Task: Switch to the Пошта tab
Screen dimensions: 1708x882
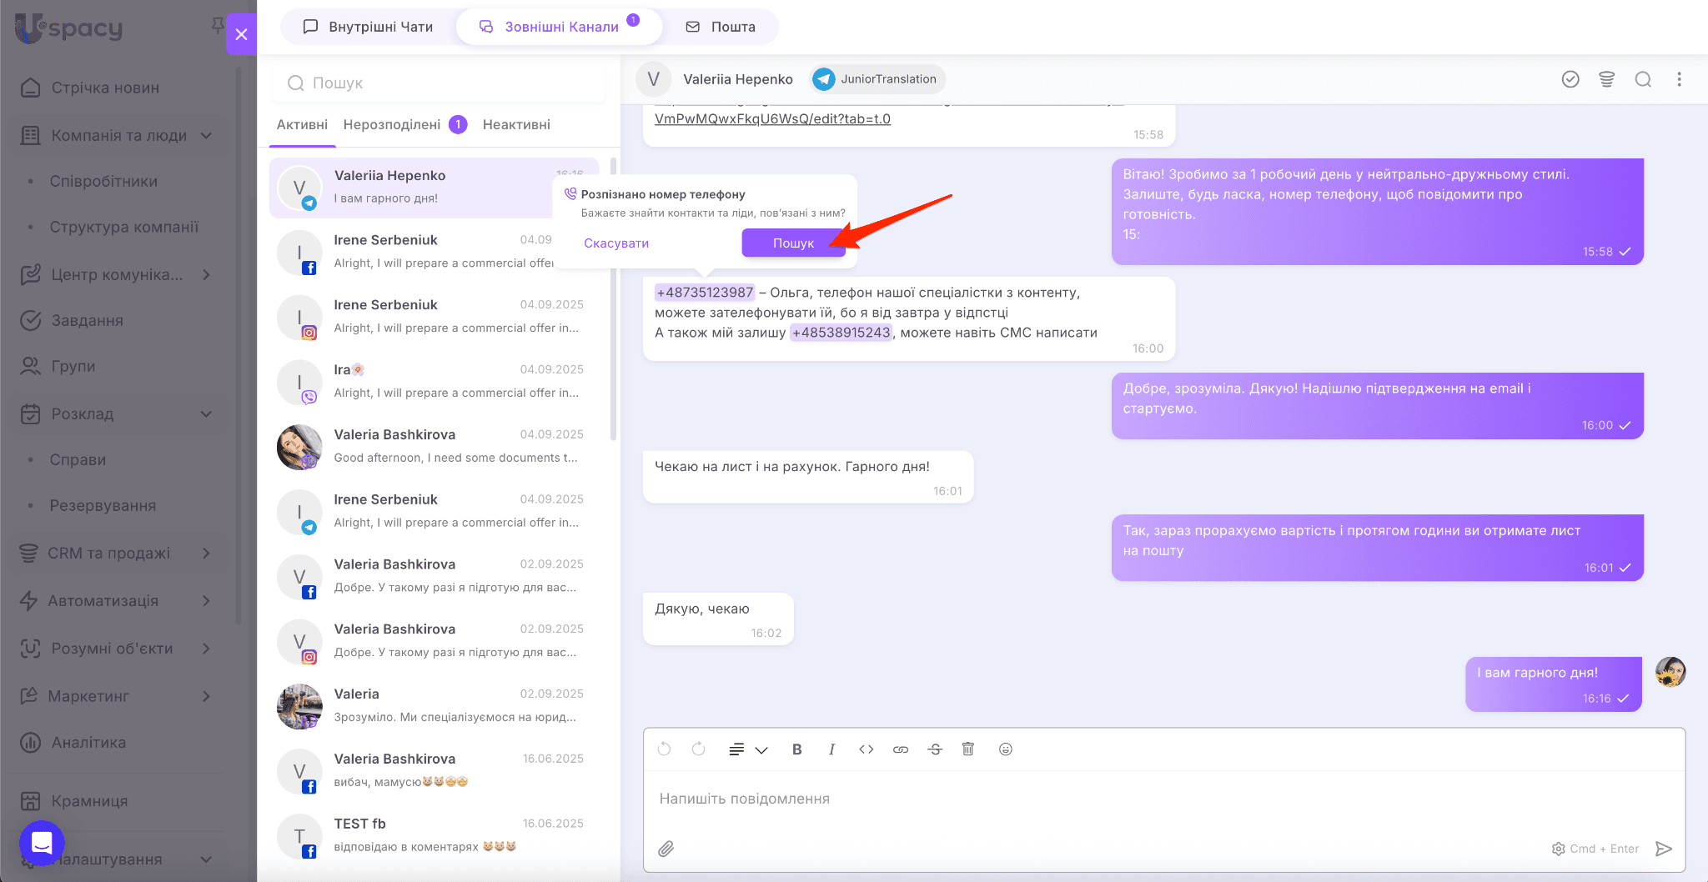Action: click(x=721, y=27)
